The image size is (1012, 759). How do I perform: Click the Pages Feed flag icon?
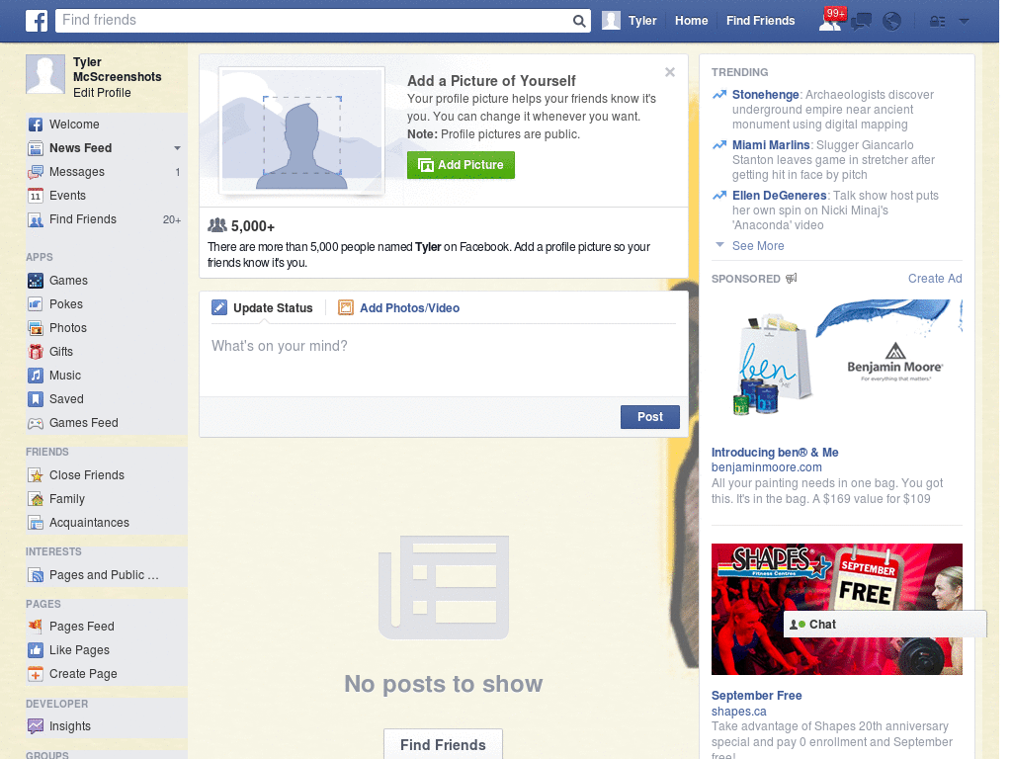coord(36,626)
